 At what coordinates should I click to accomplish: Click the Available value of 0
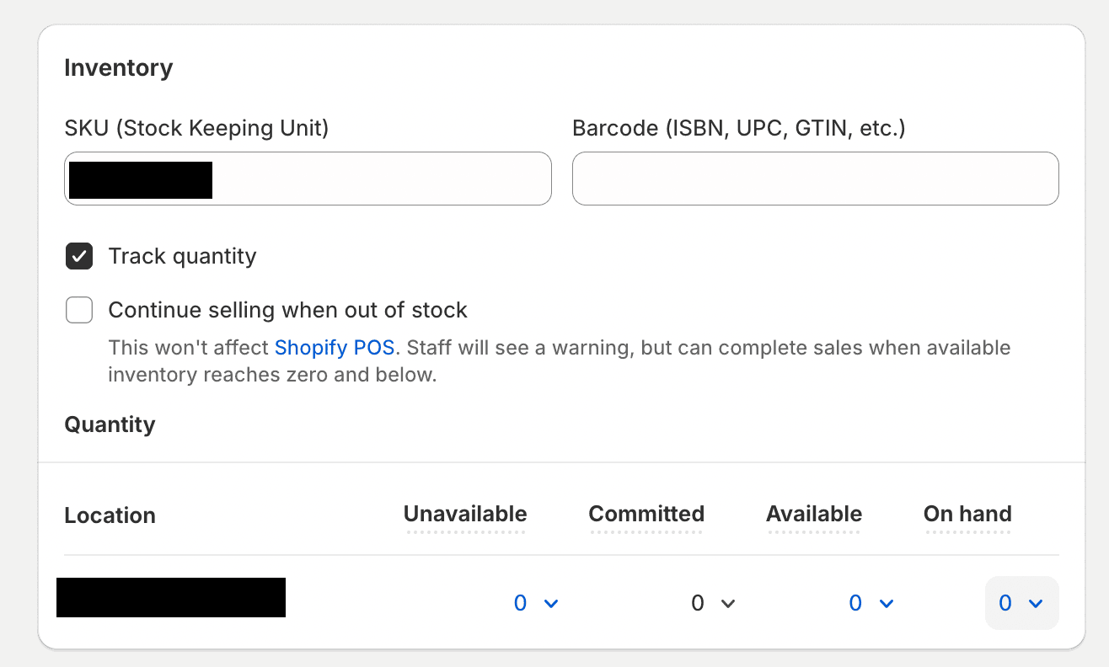click(x=855, y=603)
